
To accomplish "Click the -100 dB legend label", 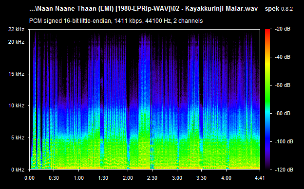I will [284, 141].
